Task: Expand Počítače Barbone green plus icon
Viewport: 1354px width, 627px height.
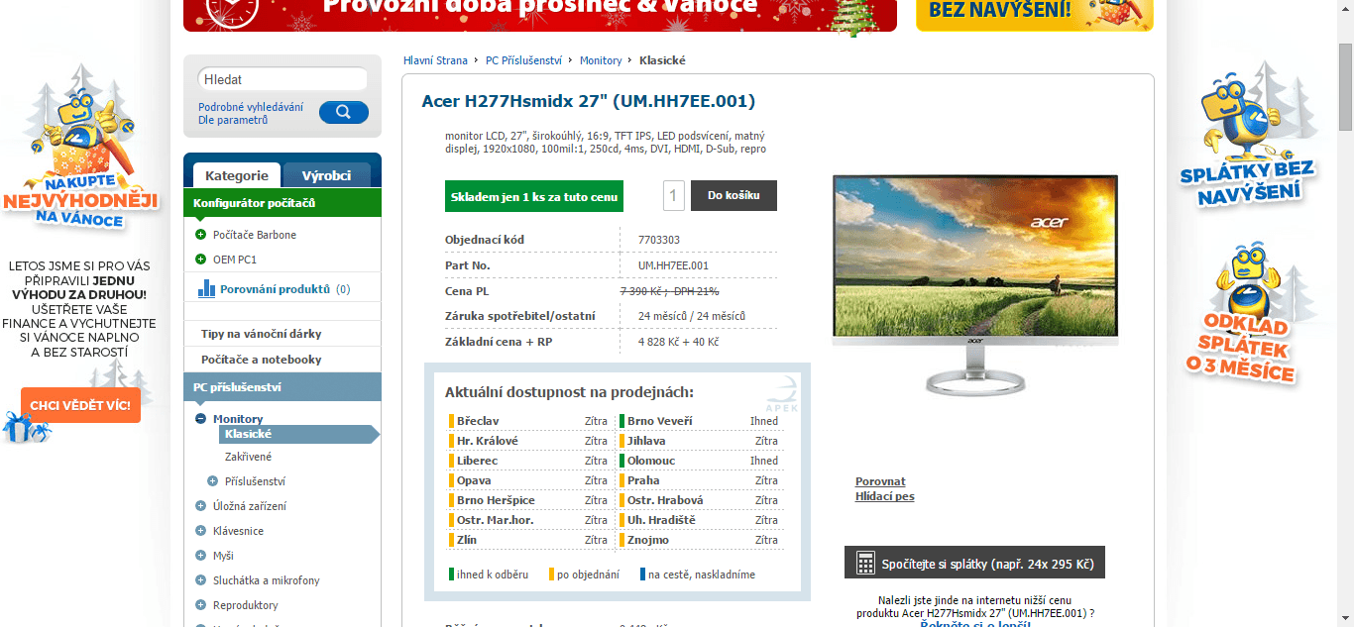Action: pos(201,235)
